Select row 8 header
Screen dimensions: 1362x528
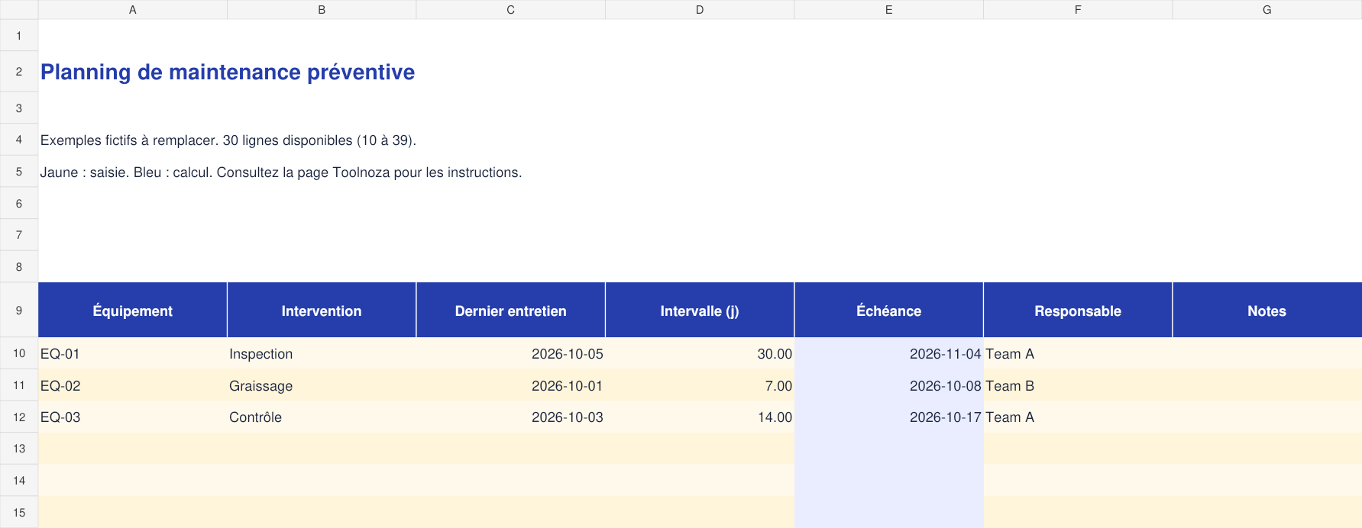point(19,266)
